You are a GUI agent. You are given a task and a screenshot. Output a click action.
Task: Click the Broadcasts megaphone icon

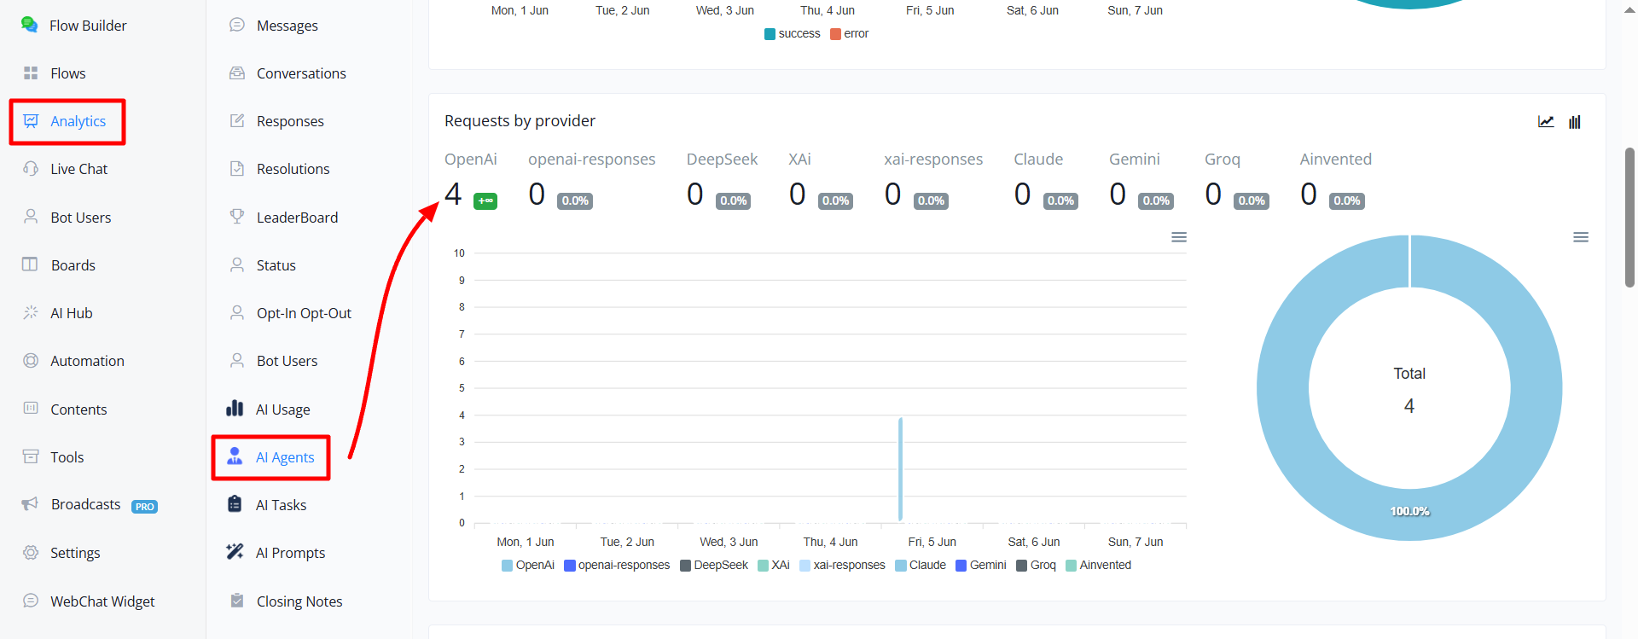pos(30,504)
